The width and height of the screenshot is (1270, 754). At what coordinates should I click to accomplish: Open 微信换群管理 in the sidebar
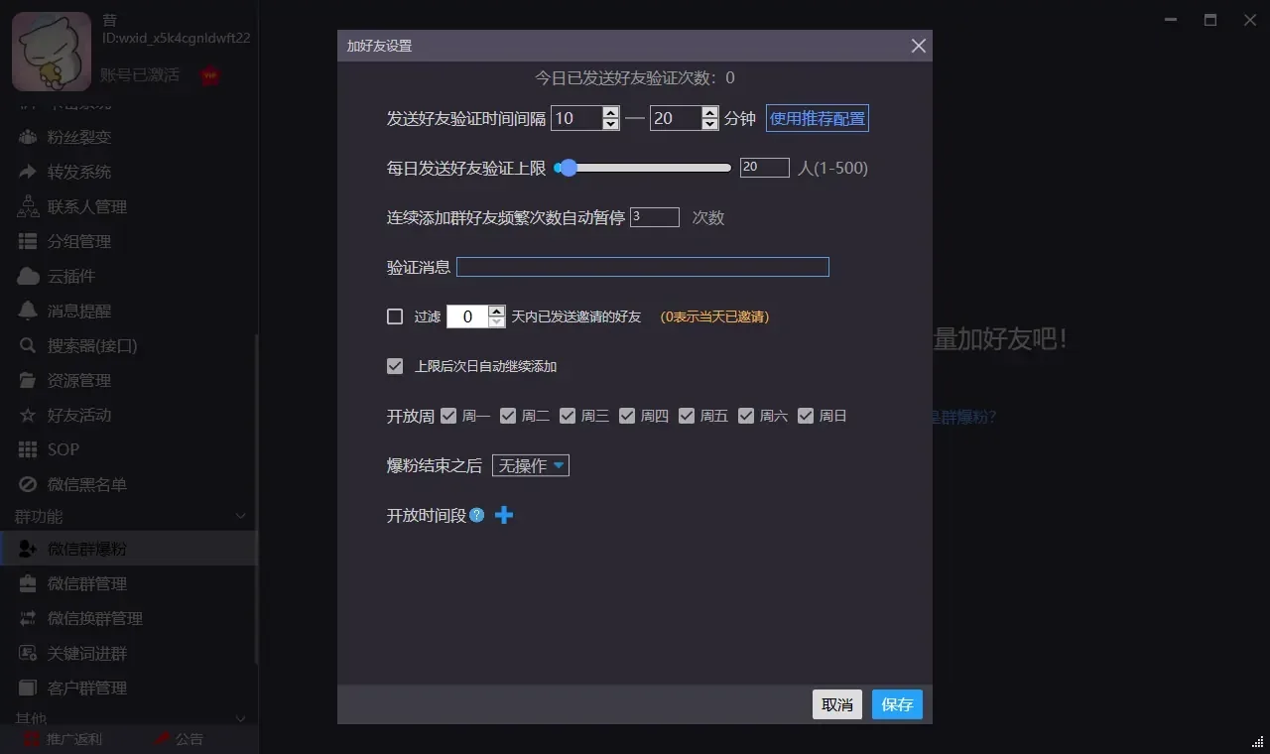coord(95,619)
